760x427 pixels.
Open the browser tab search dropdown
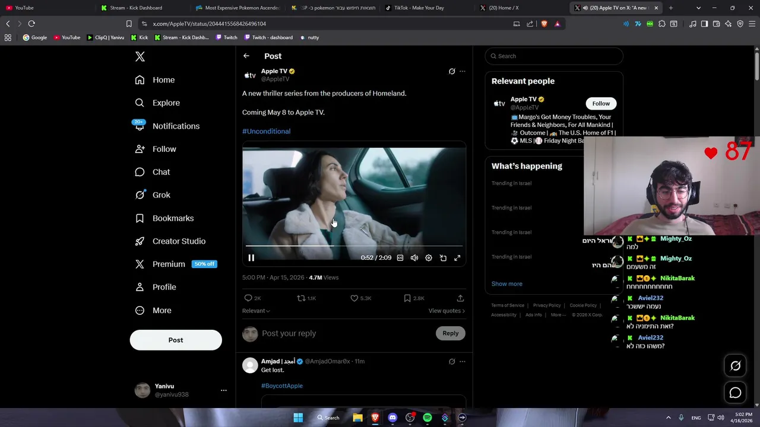[698, 8]
